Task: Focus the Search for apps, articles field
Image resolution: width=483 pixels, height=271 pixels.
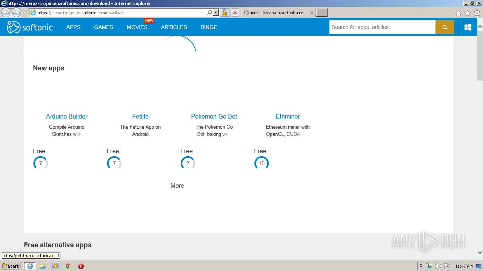Action: 382,27
